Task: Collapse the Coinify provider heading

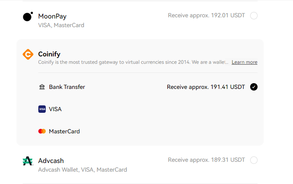Action: 49,54
